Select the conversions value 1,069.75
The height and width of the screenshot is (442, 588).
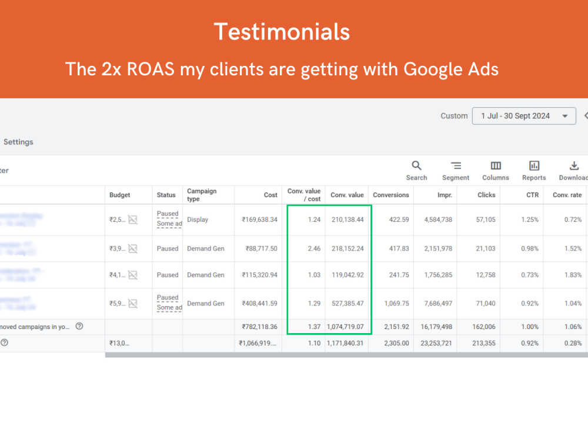396,304
